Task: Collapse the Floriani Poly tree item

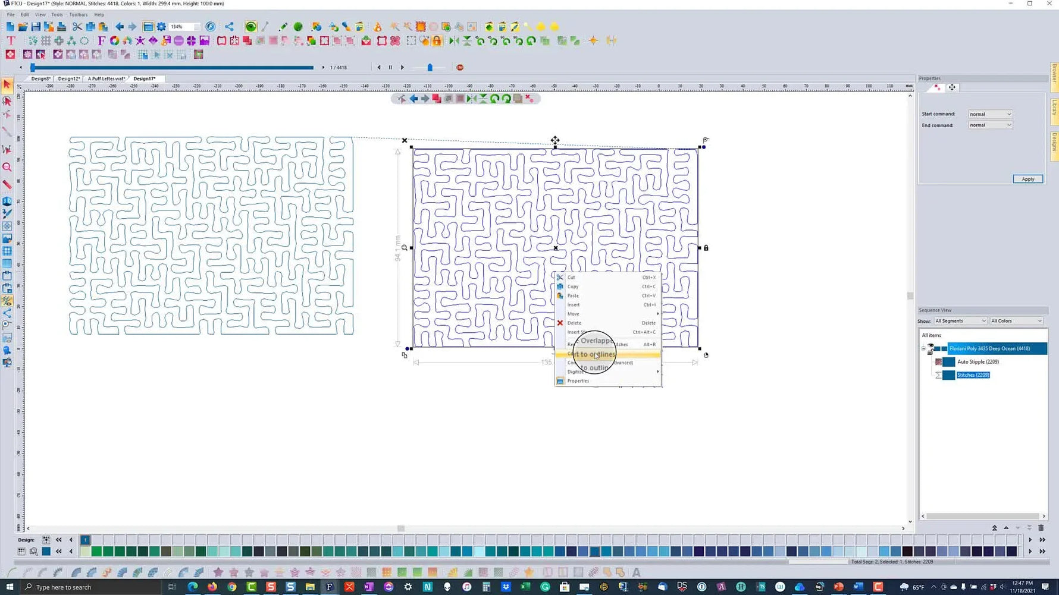Action: 923,348
